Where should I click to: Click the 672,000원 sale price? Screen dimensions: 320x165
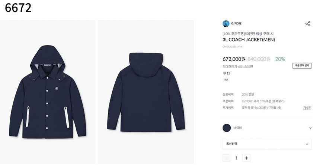pyautogui.click(x=234, y=59)
